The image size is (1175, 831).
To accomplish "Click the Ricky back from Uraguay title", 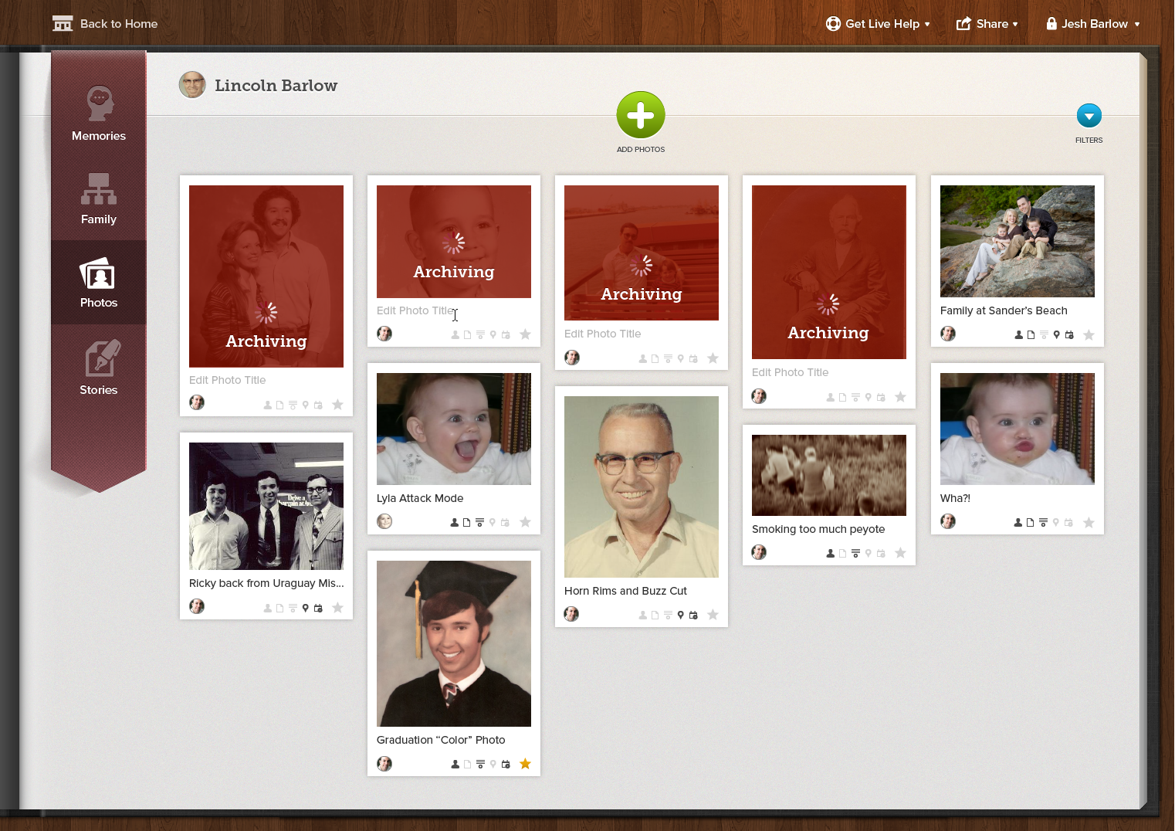I will point(266,583).
